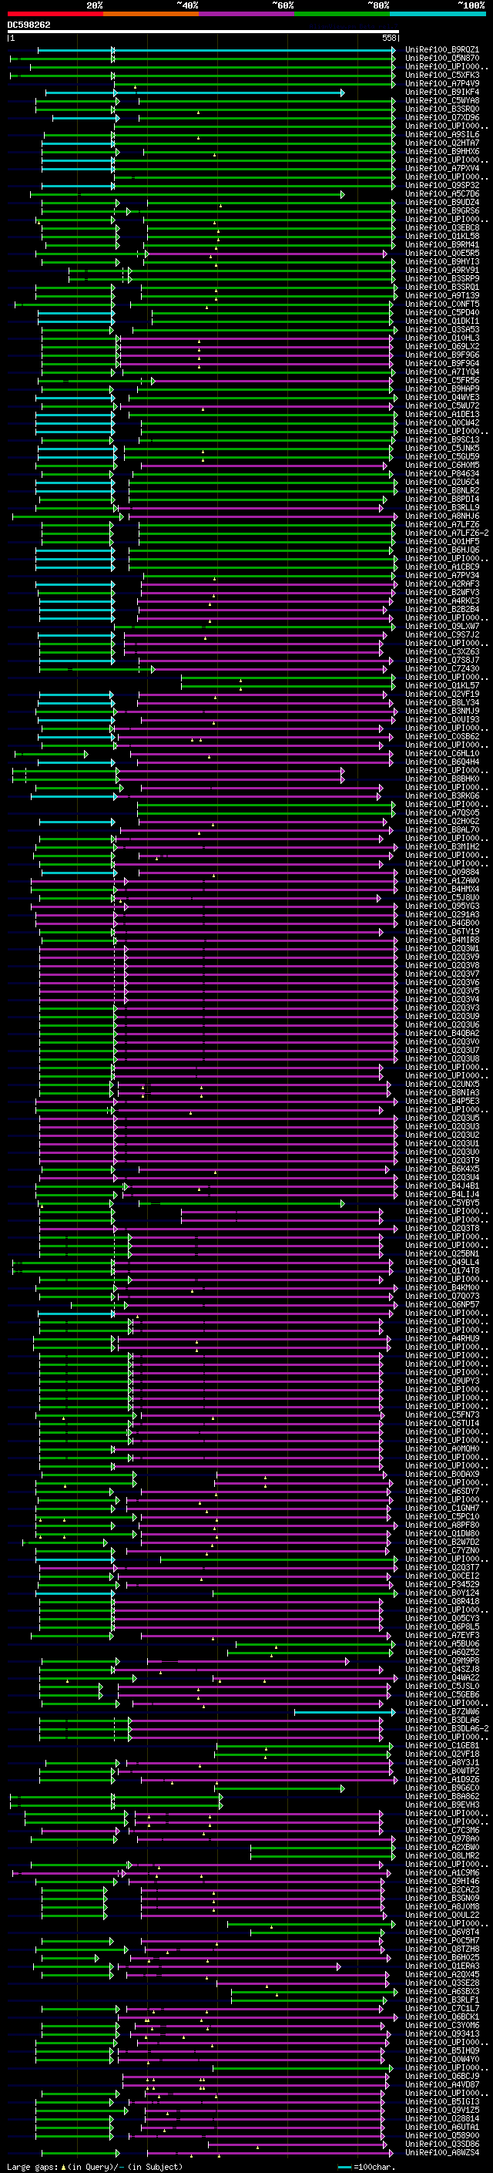The image size is (493, 2173).
Task: Open the UniRef100_B3SRP9 hit
Action: click(442, 278)
